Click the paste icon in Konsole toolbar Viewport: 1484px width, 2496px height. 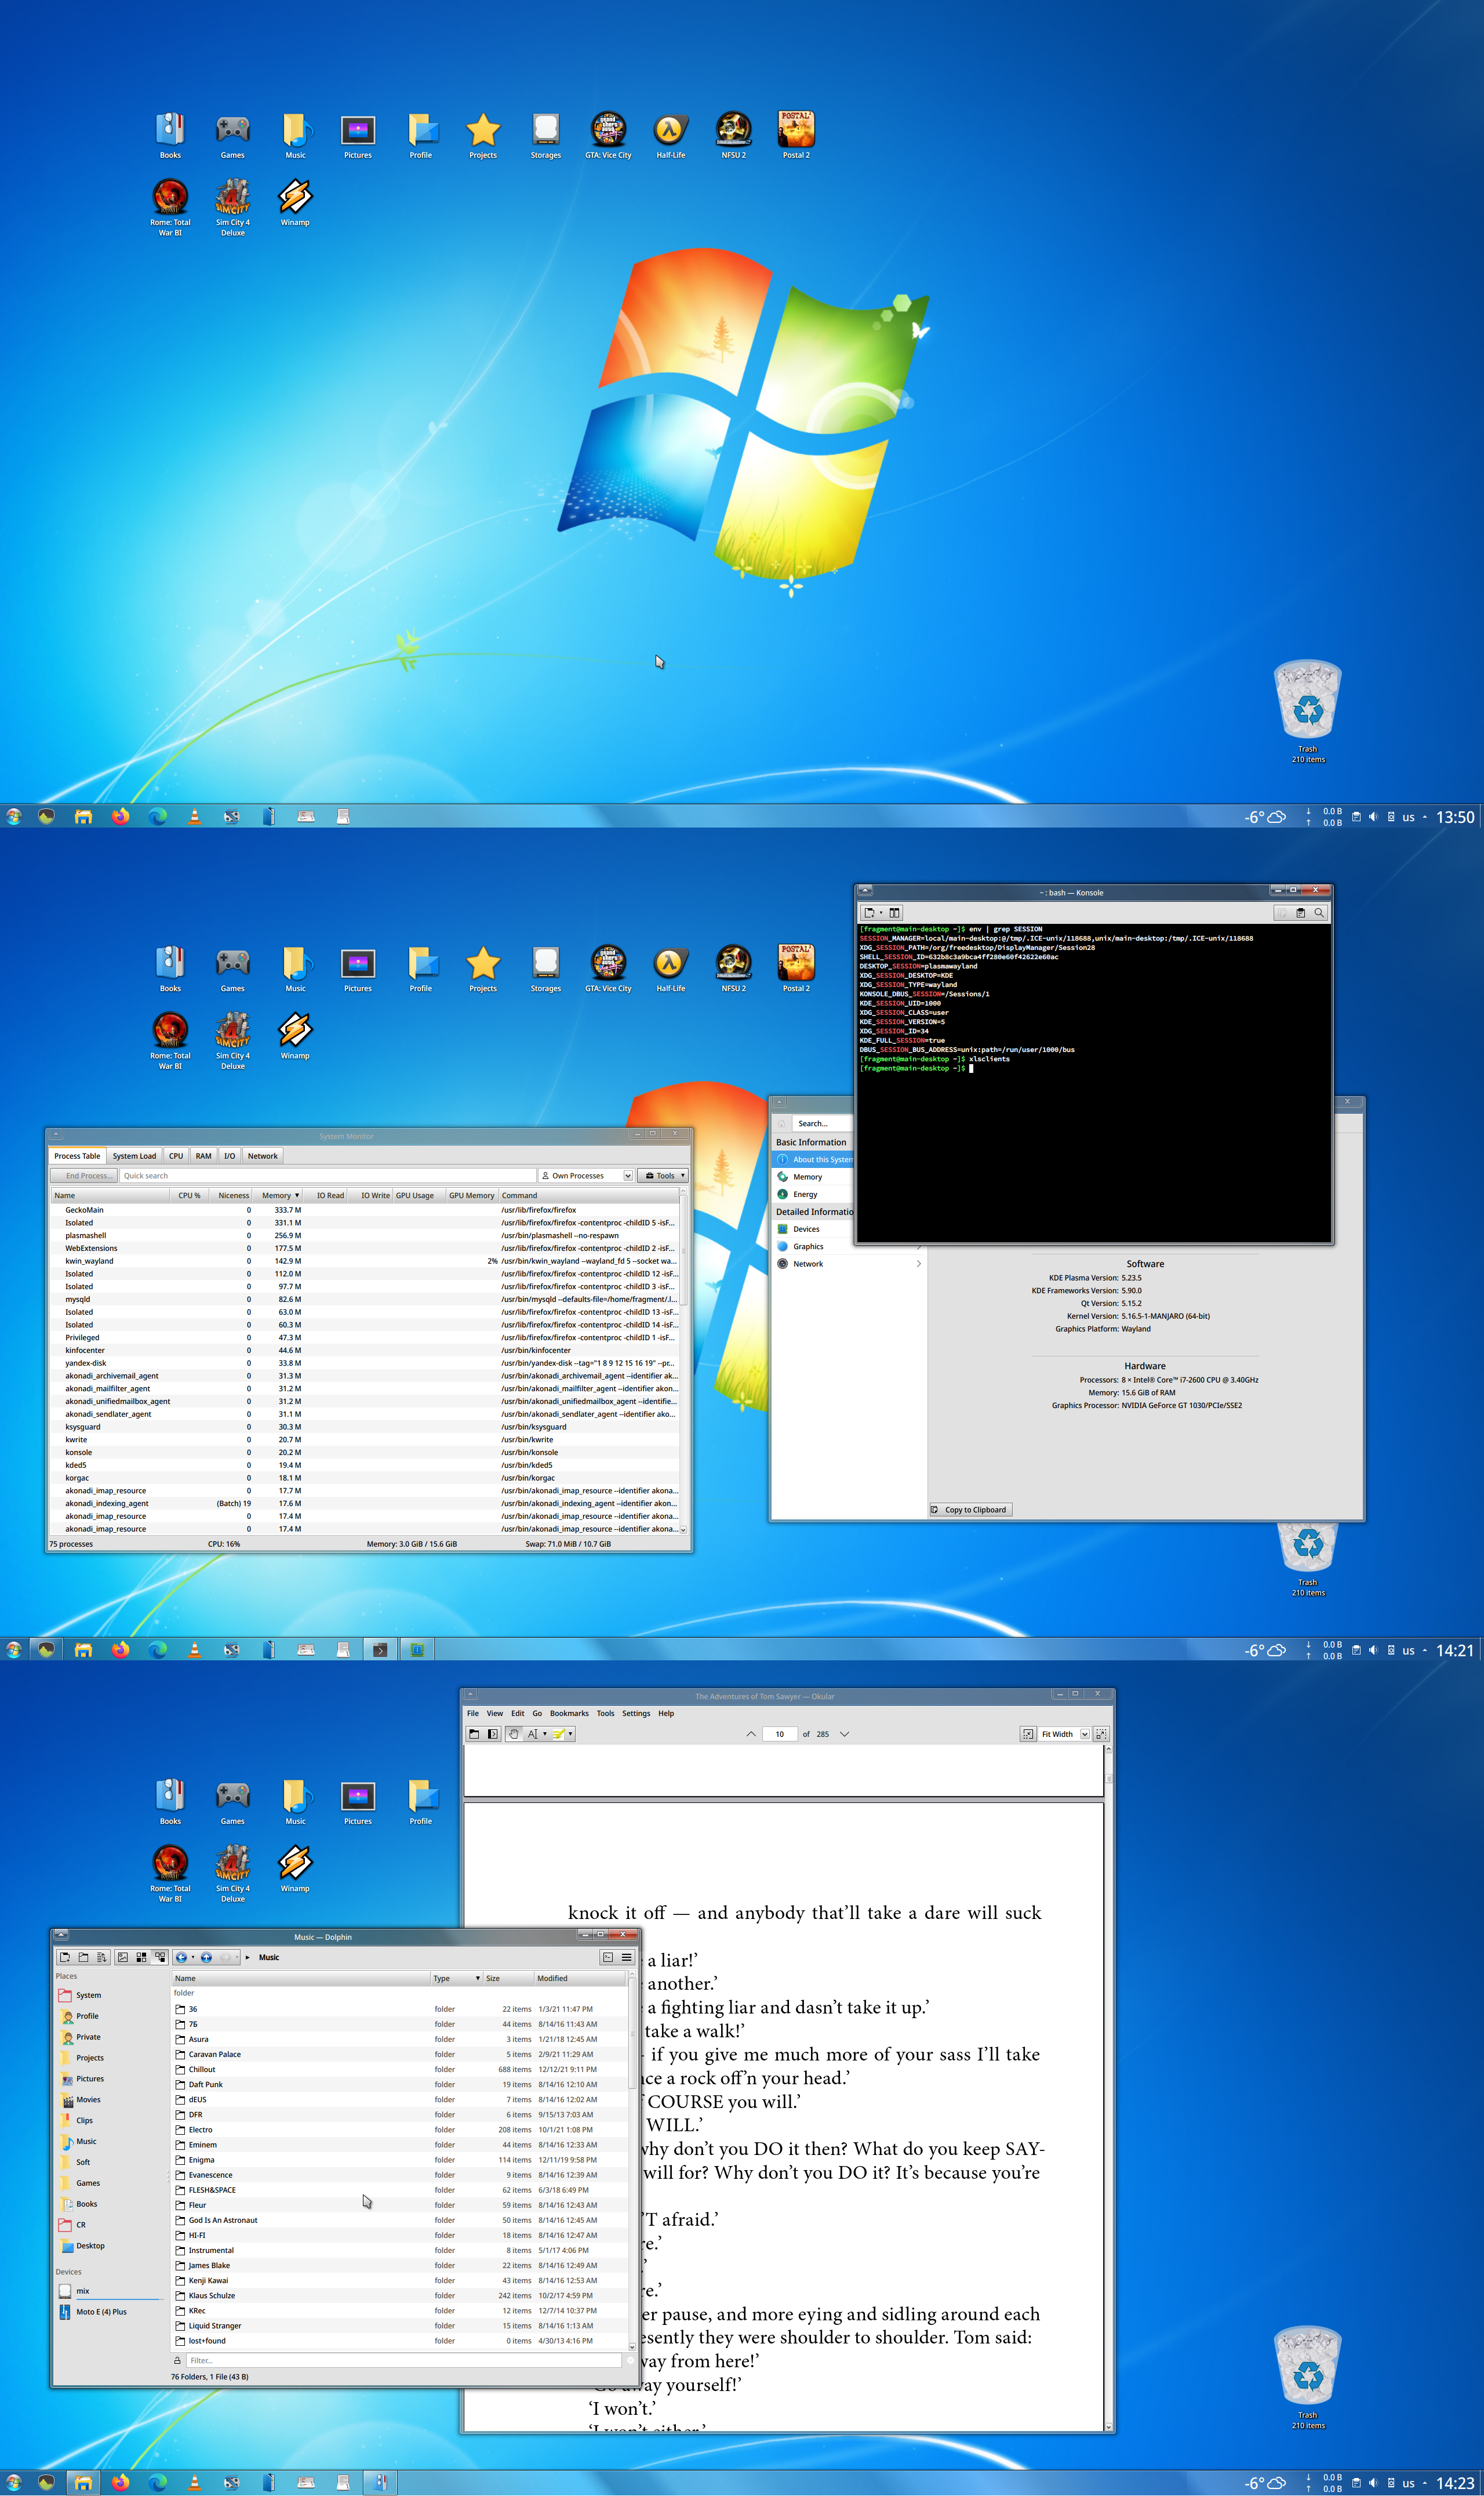pos(1300,912)
